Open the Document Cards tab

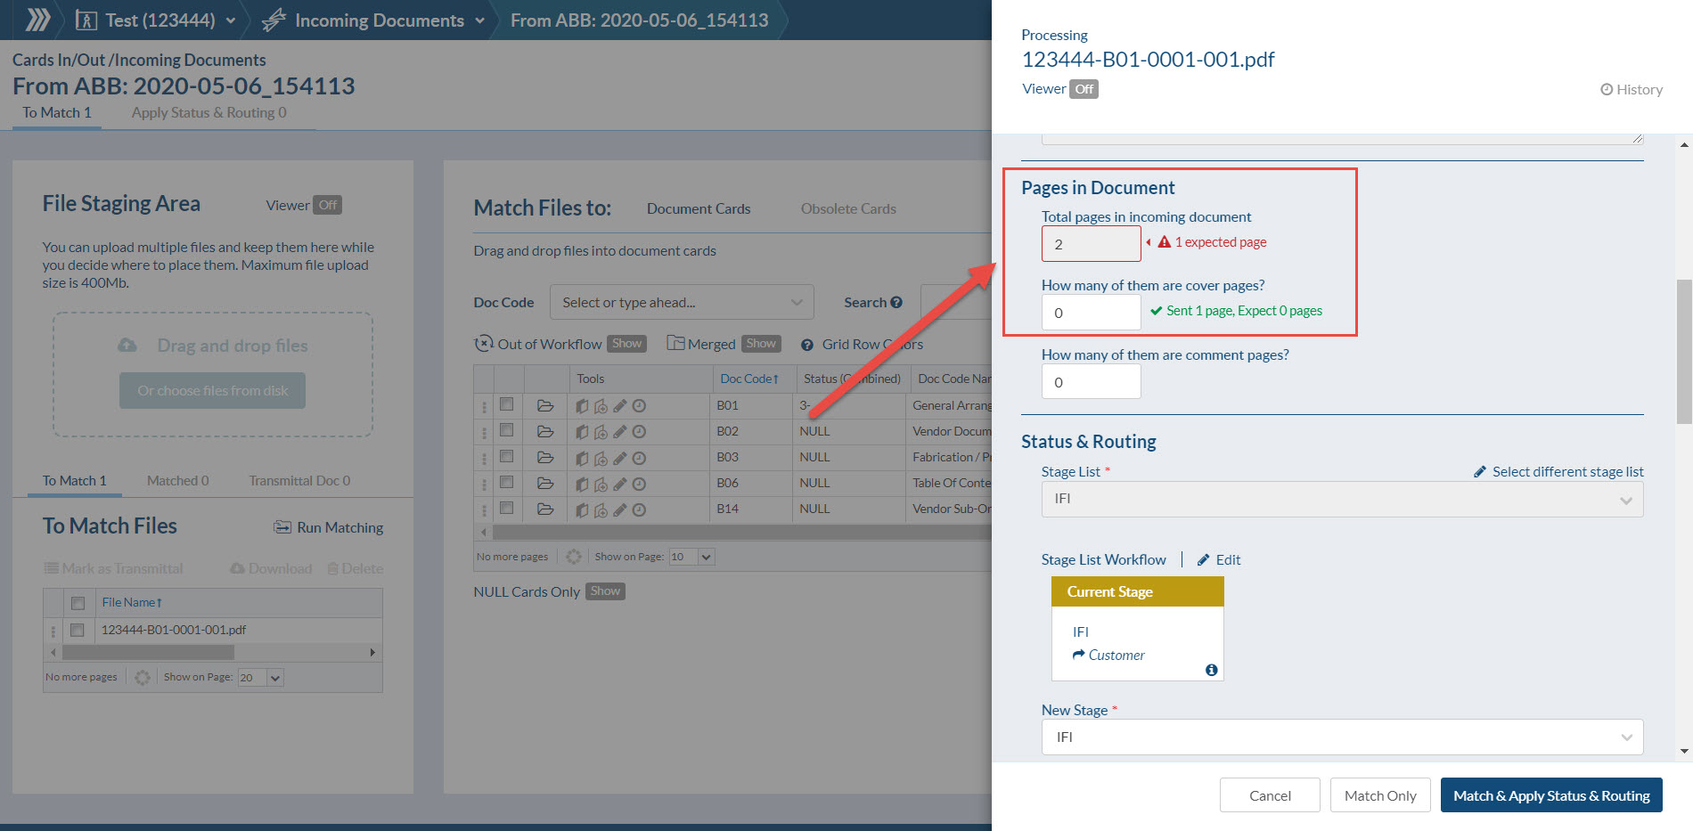point(699,208)
